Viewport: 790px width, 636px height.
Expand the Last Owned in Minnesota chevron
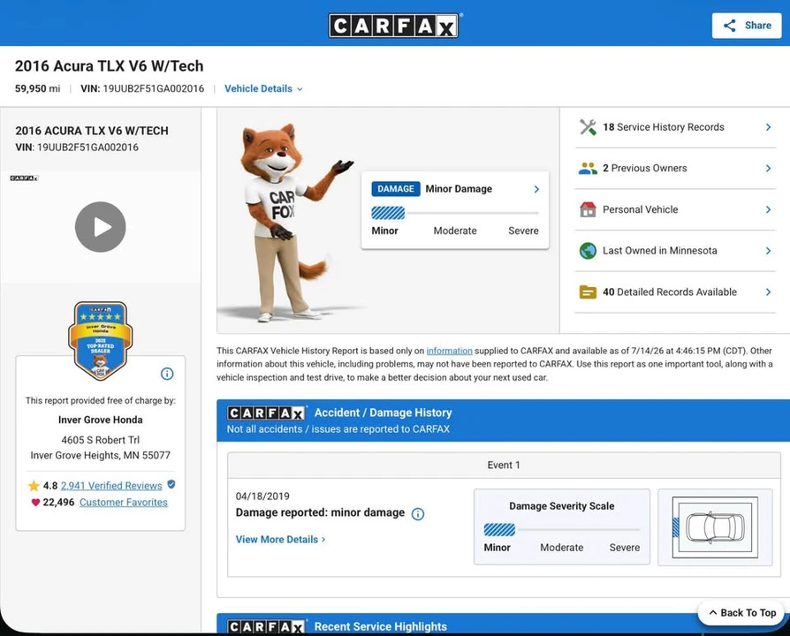tap(768, 251)
